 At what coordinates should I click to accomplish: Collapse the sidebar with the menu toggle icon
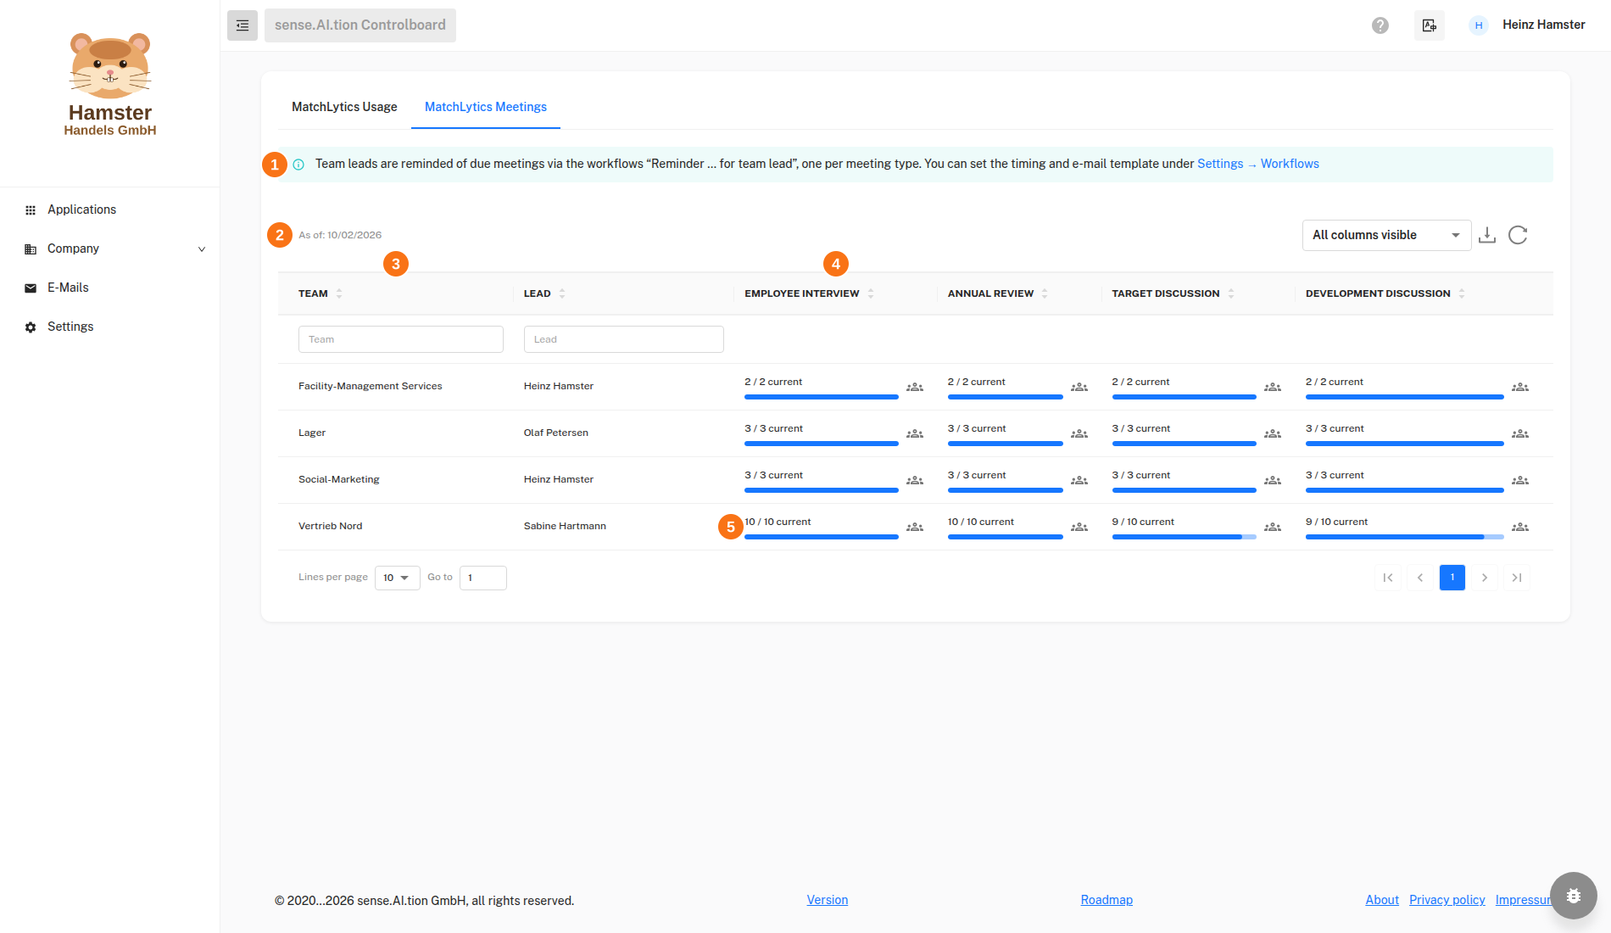tap(242, 25)
